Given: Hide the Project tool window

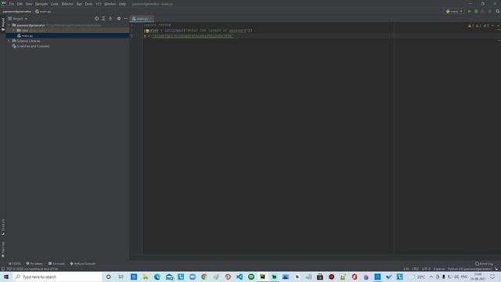Looking at the screenshot, I should click(125, 19).
